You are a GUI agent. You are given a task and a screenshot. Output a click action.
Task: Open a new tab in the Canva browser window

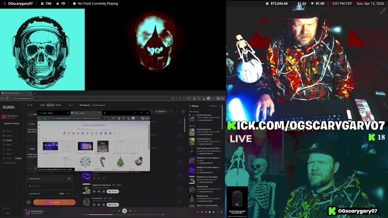[x=105, y=113]
